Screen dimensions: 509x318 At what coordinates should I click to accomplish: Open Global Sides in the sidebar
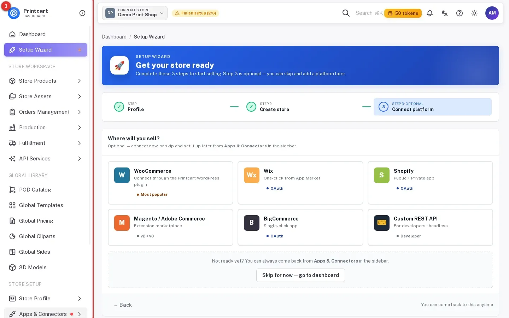(x=46, y=252)
